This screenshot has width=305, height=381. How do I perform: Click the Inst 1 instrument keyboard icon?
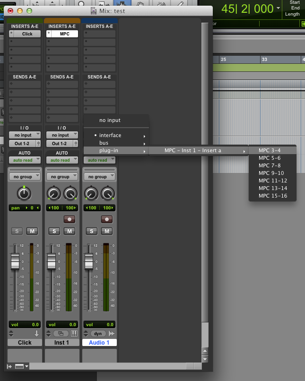coord(74,333)
